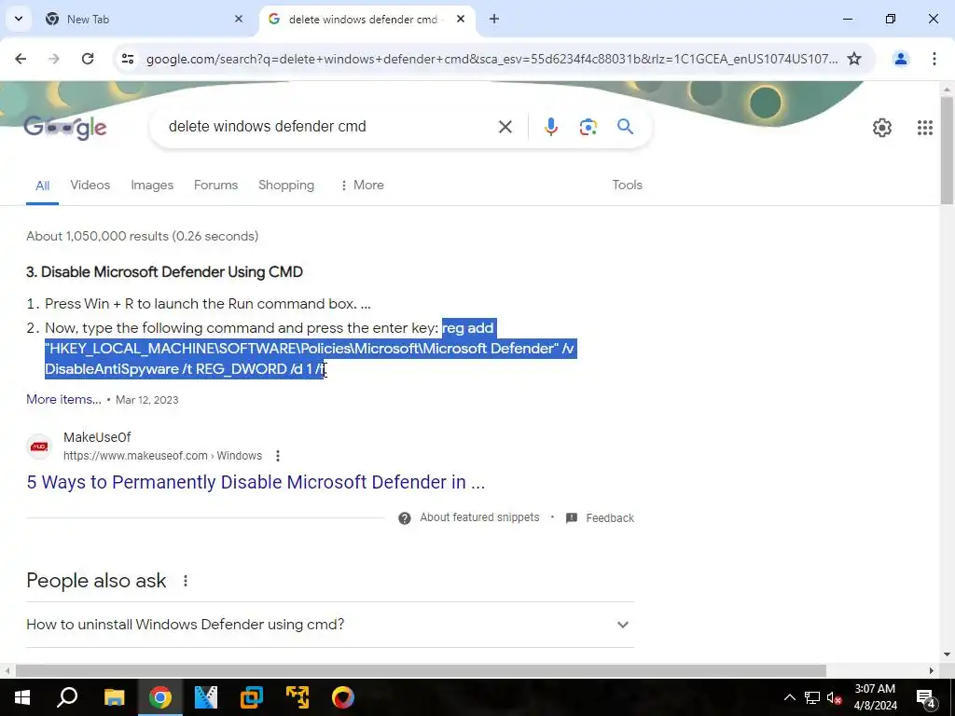Expand How to uninstall Windows Defender question
The height and width of the screenshot is (716, 955).
coord(330,625)
